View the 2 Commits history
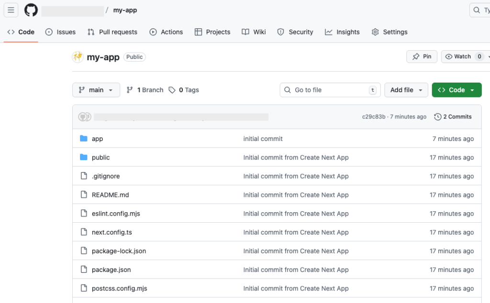The image size is (490, 303). pos(453,117)
